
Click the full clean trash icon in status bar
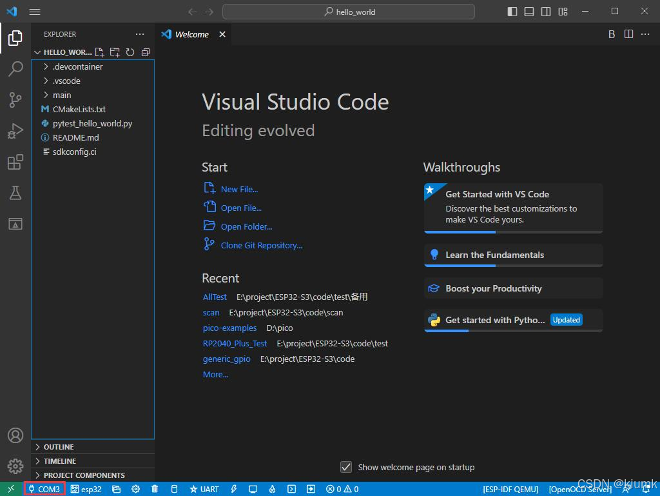click(155, 489)
